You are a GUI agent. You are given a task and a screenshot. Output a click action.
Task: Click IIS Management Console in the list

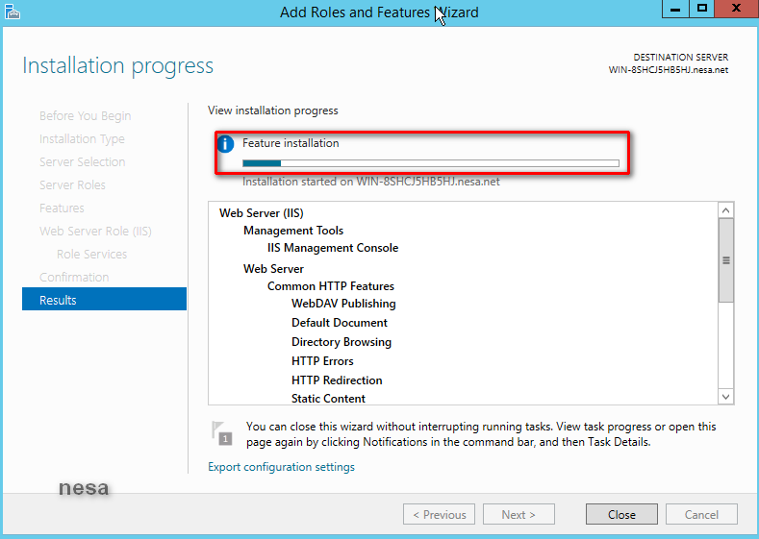click(333, 248)
